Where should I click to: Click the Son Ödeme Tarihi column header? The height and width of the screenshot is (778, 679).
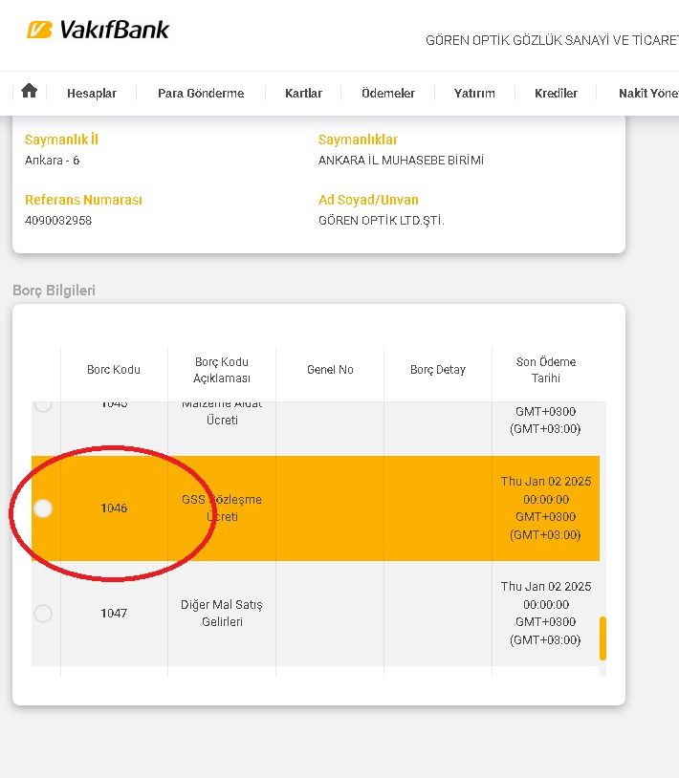[546, 370]
